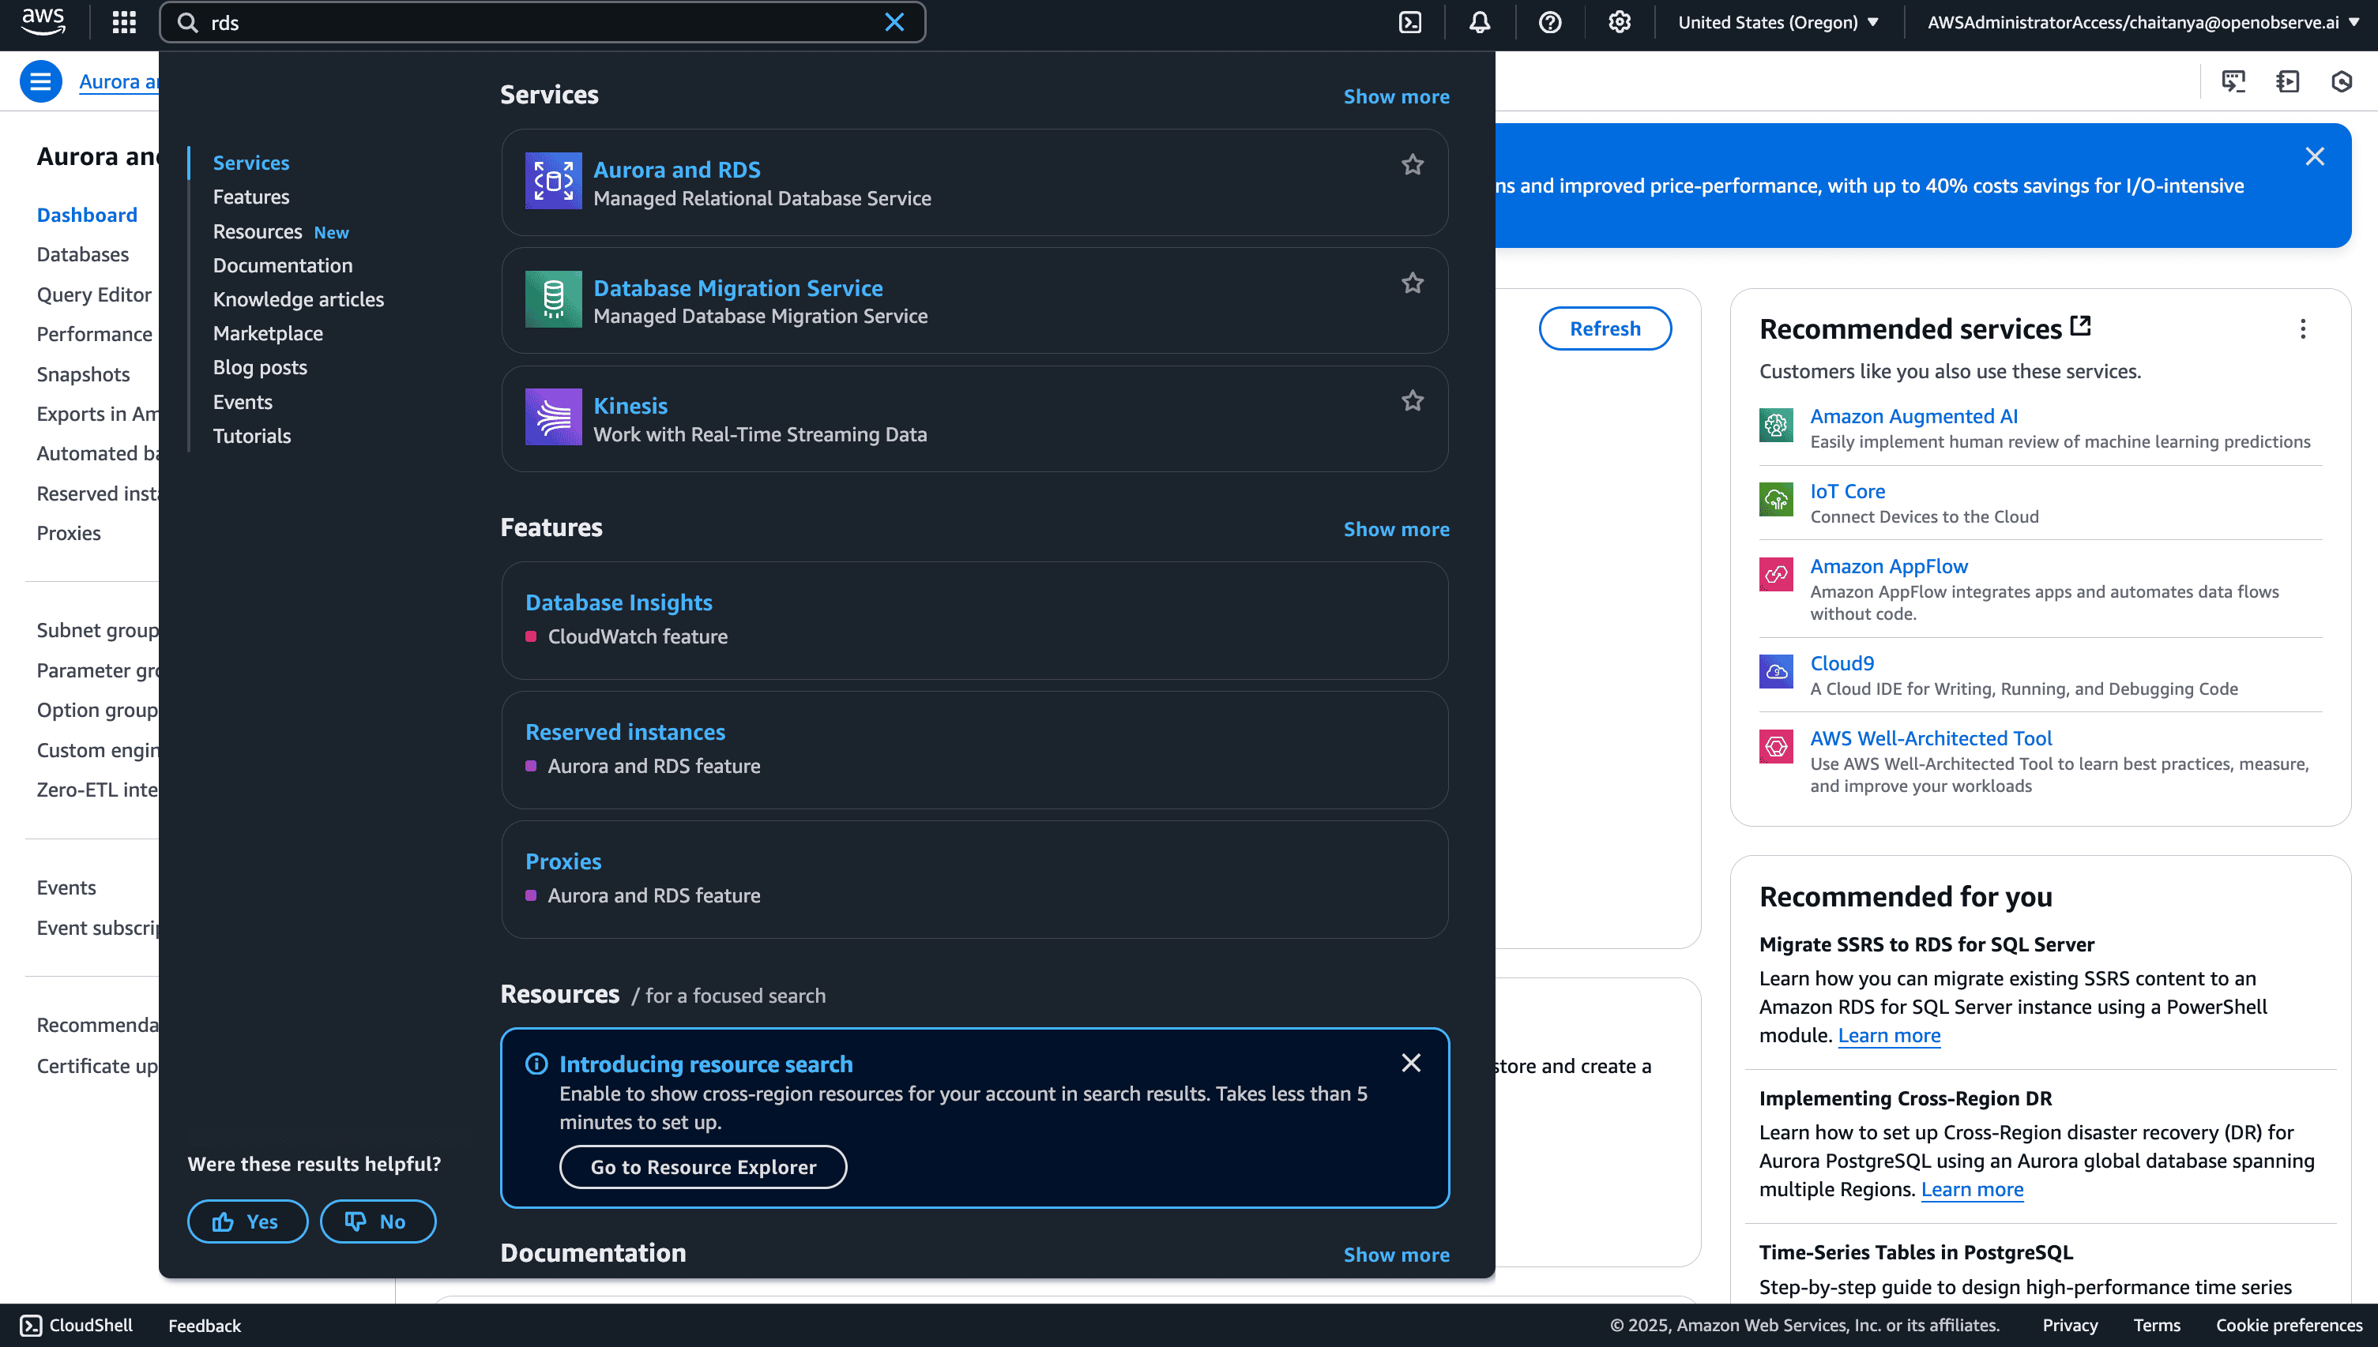Star the Database Migration Service result

point(1412,283)
